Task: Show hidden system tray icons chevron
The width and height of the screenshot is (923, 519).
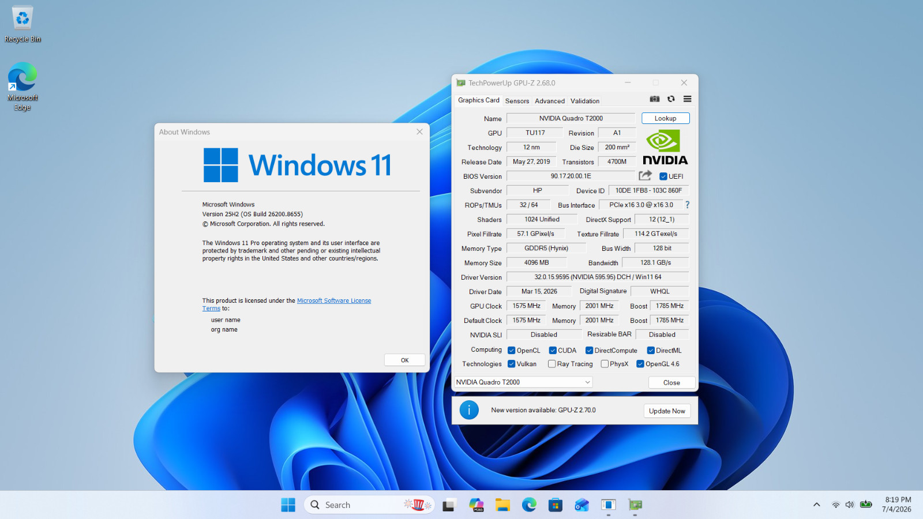Action: point(816,505)
